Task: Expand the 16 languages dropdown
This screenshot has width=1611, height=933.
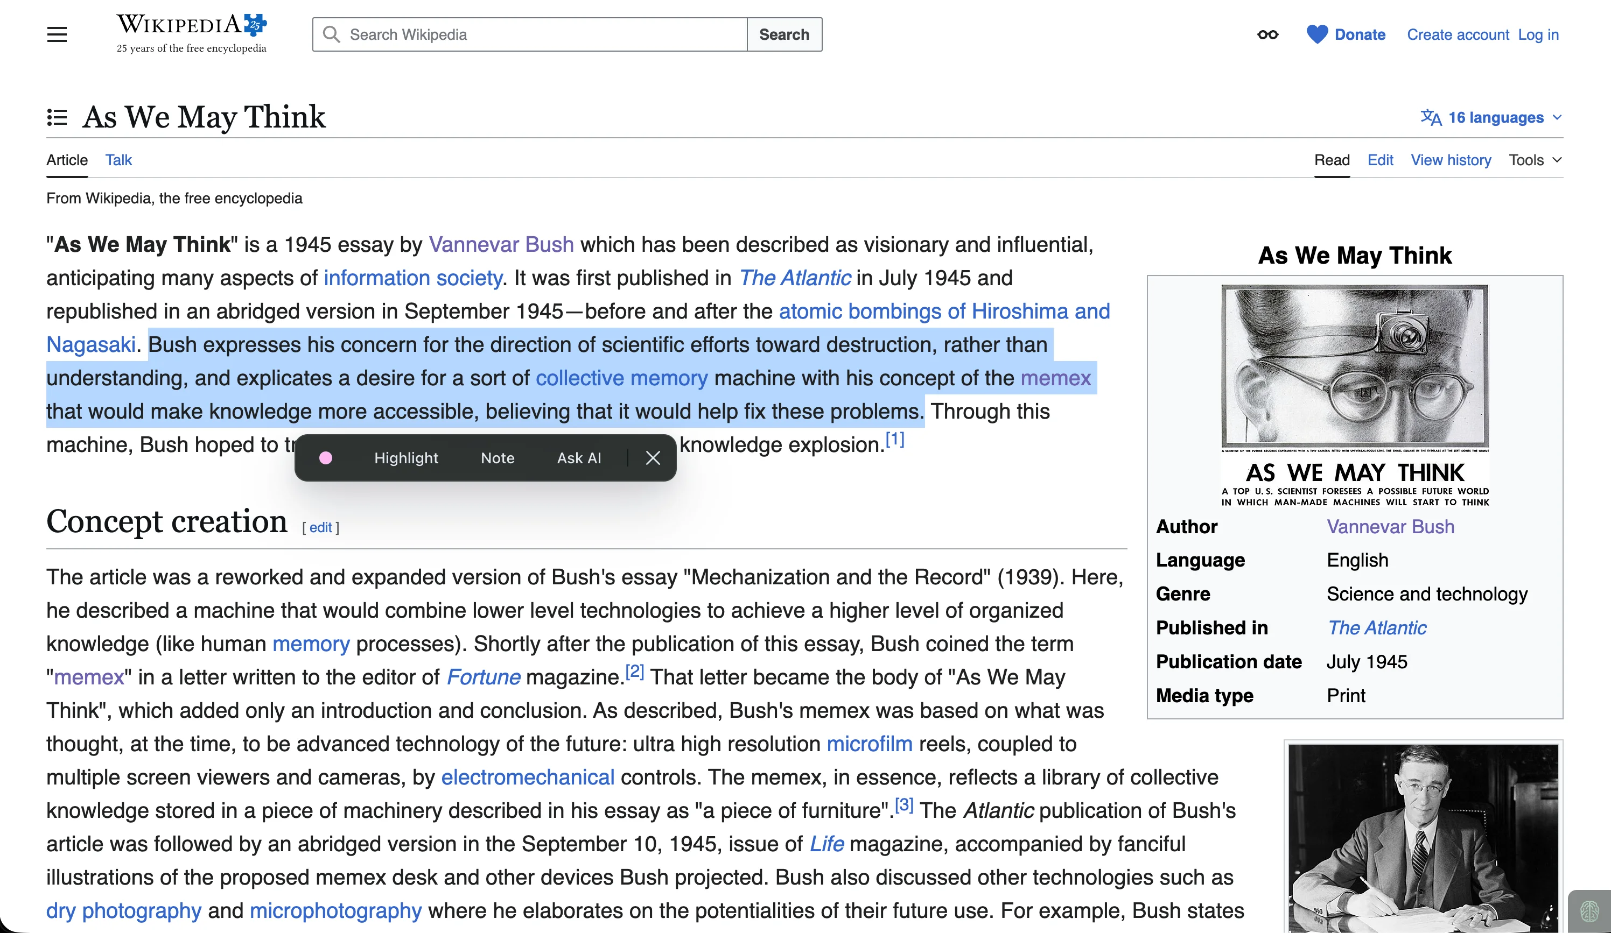Action: (x=1491, y=118)
